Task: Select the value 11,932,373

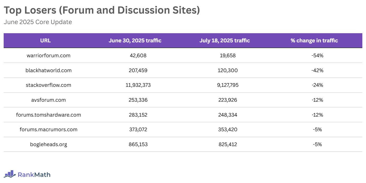Action: tap(138, 85)
